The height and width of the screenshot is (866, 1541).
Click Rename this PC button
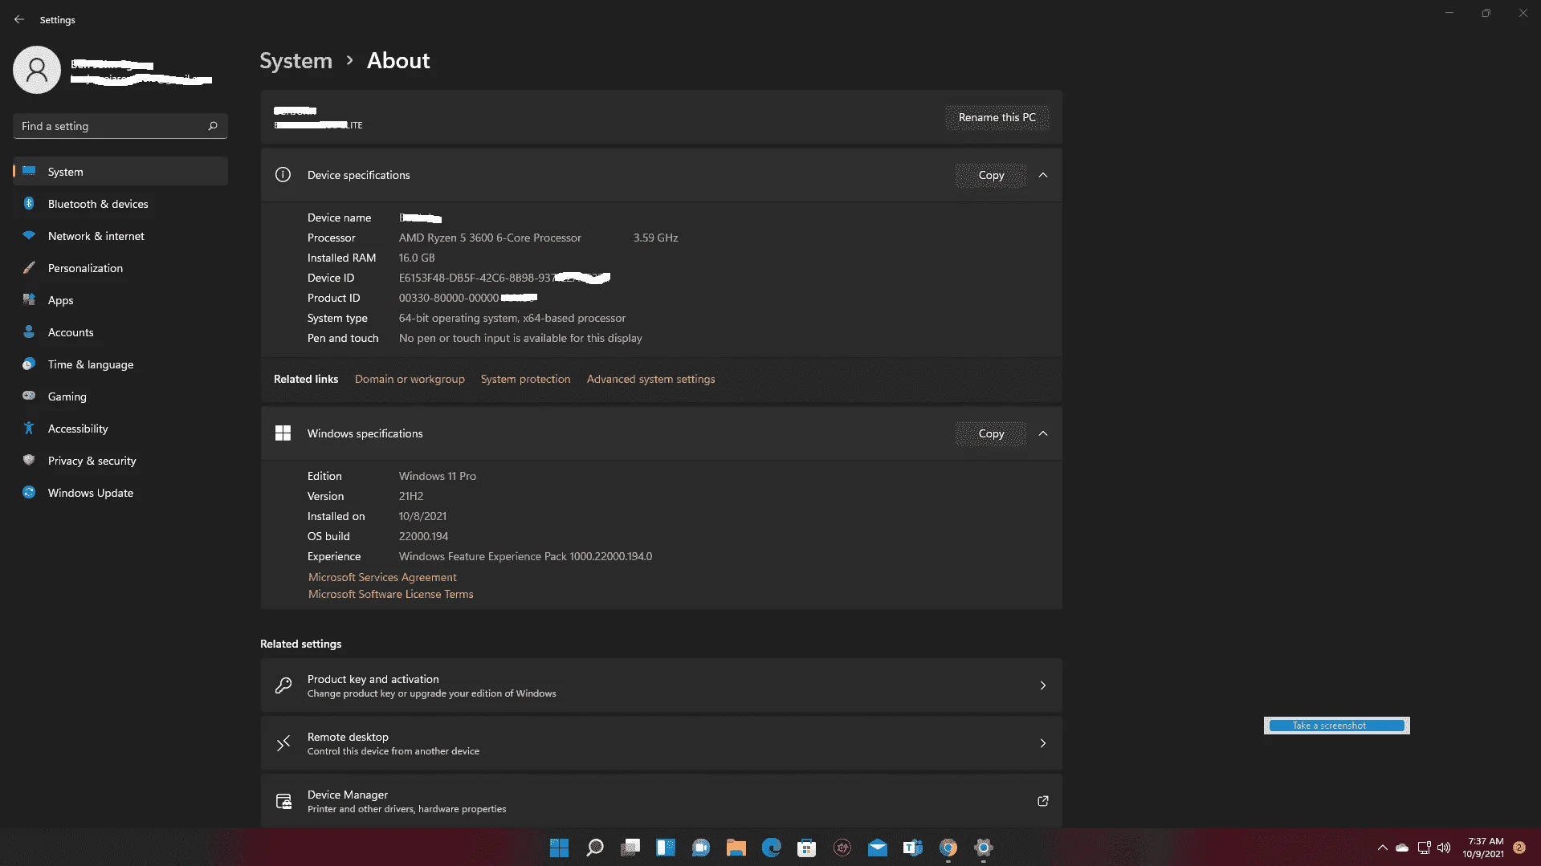pyautogui.click(x=997, y=117)
